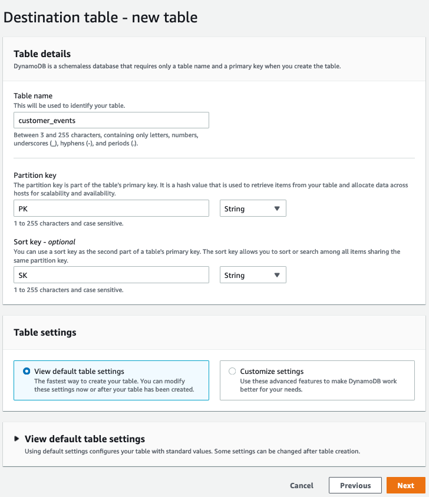Open the Partition key type dropdown
The width and height of the screenshot is (429, 497).
(252, 208)
